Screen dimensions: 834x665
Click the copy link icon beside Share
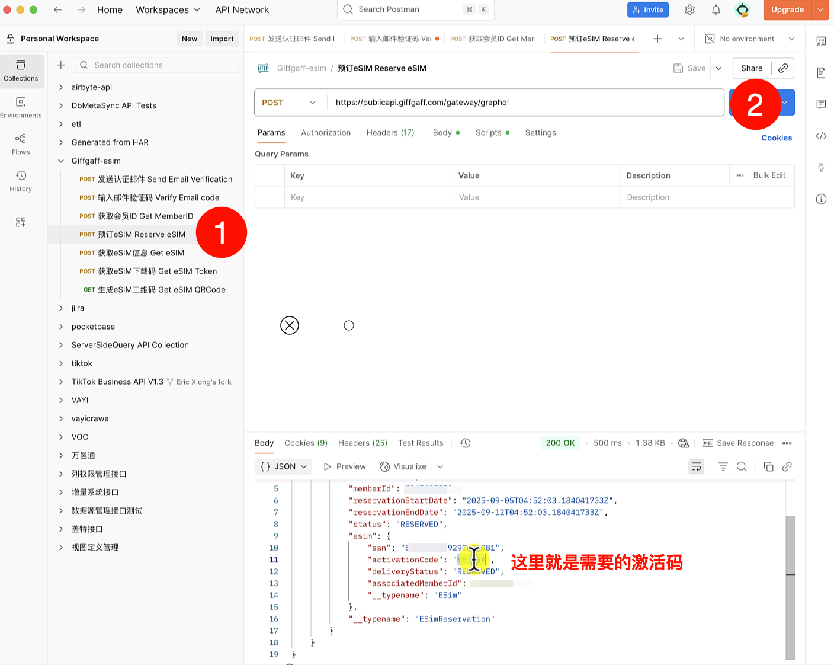point(782,68)
